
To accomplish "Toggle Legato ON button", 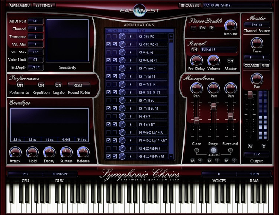I will [x=58, y=85].
